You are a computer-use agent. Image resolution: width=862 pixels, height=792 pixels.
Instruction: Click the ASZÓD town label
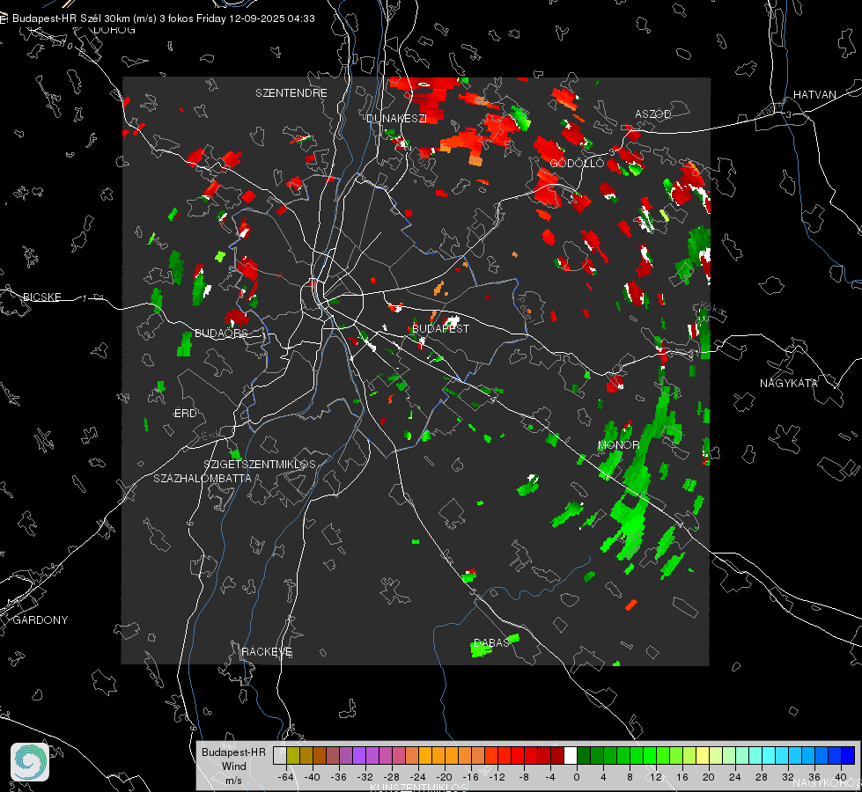(x=653, y=114)
